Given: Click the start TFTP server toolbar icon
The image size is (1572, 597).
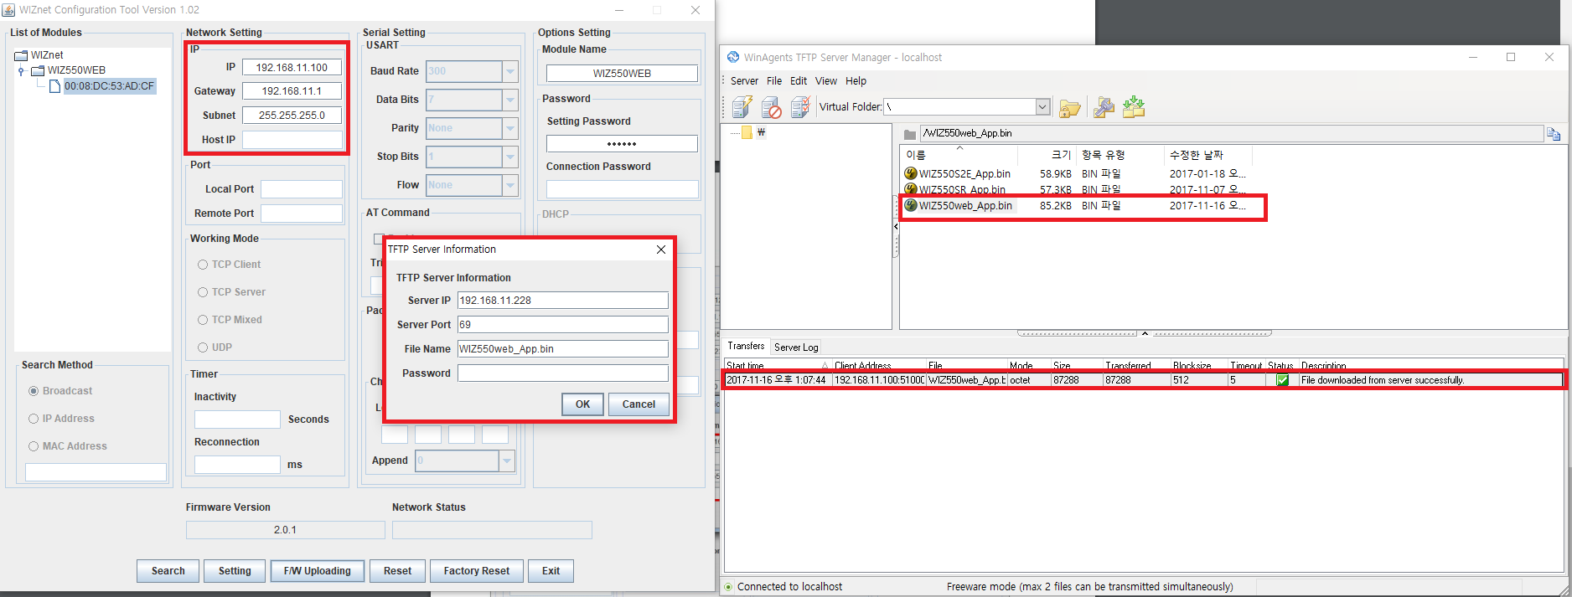Looking at the screenshot, I should point(742,107).
